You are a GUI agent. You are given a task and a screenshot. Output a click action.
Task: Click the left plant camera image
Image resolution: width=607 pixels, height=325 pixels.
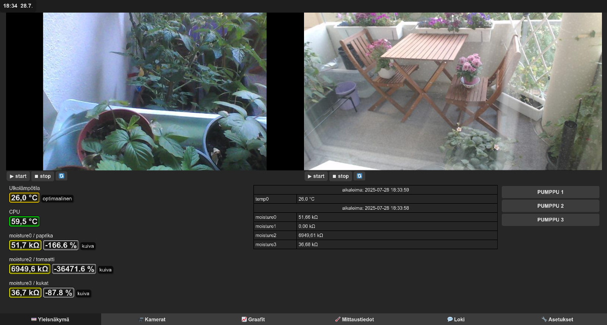pos(154,91)
